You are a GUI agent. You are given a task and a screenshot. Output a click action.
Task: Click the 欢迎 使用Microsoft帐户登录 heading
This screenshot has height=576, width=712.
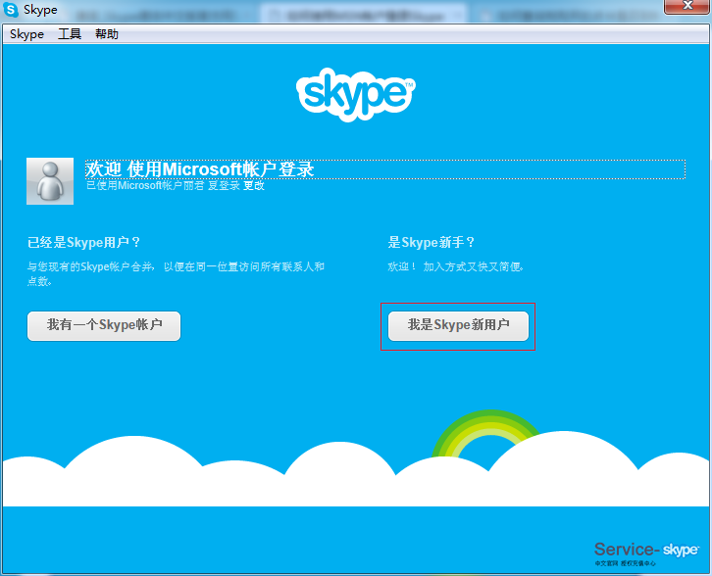pyautogui.click(x=200, y=168)
